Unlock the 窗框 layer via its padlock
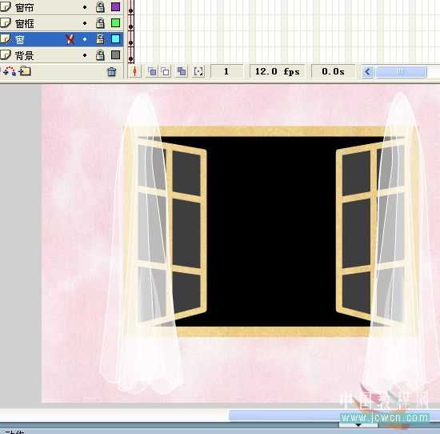440x434 pixels. pyautogui.click(x=100, y=23)
